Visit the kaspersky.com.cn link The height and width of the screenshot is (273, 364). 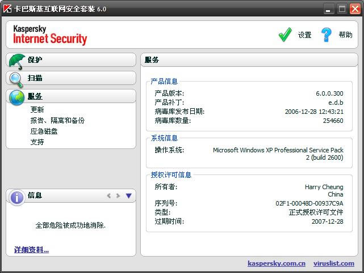[277, 263]
